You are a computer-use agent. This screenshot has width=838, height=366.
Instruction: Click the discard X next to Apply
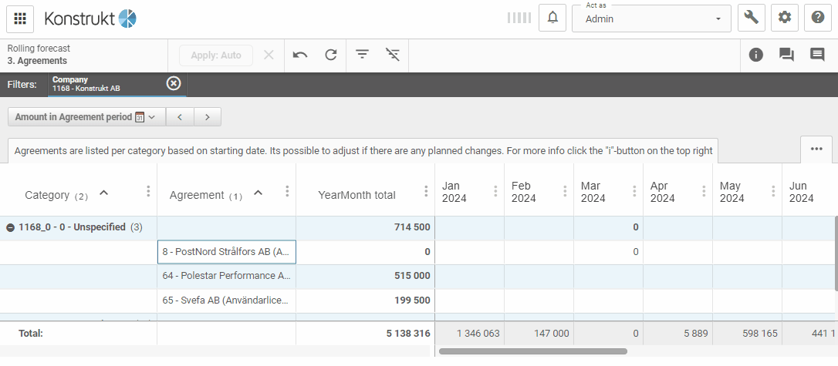(x=269, y=55)
